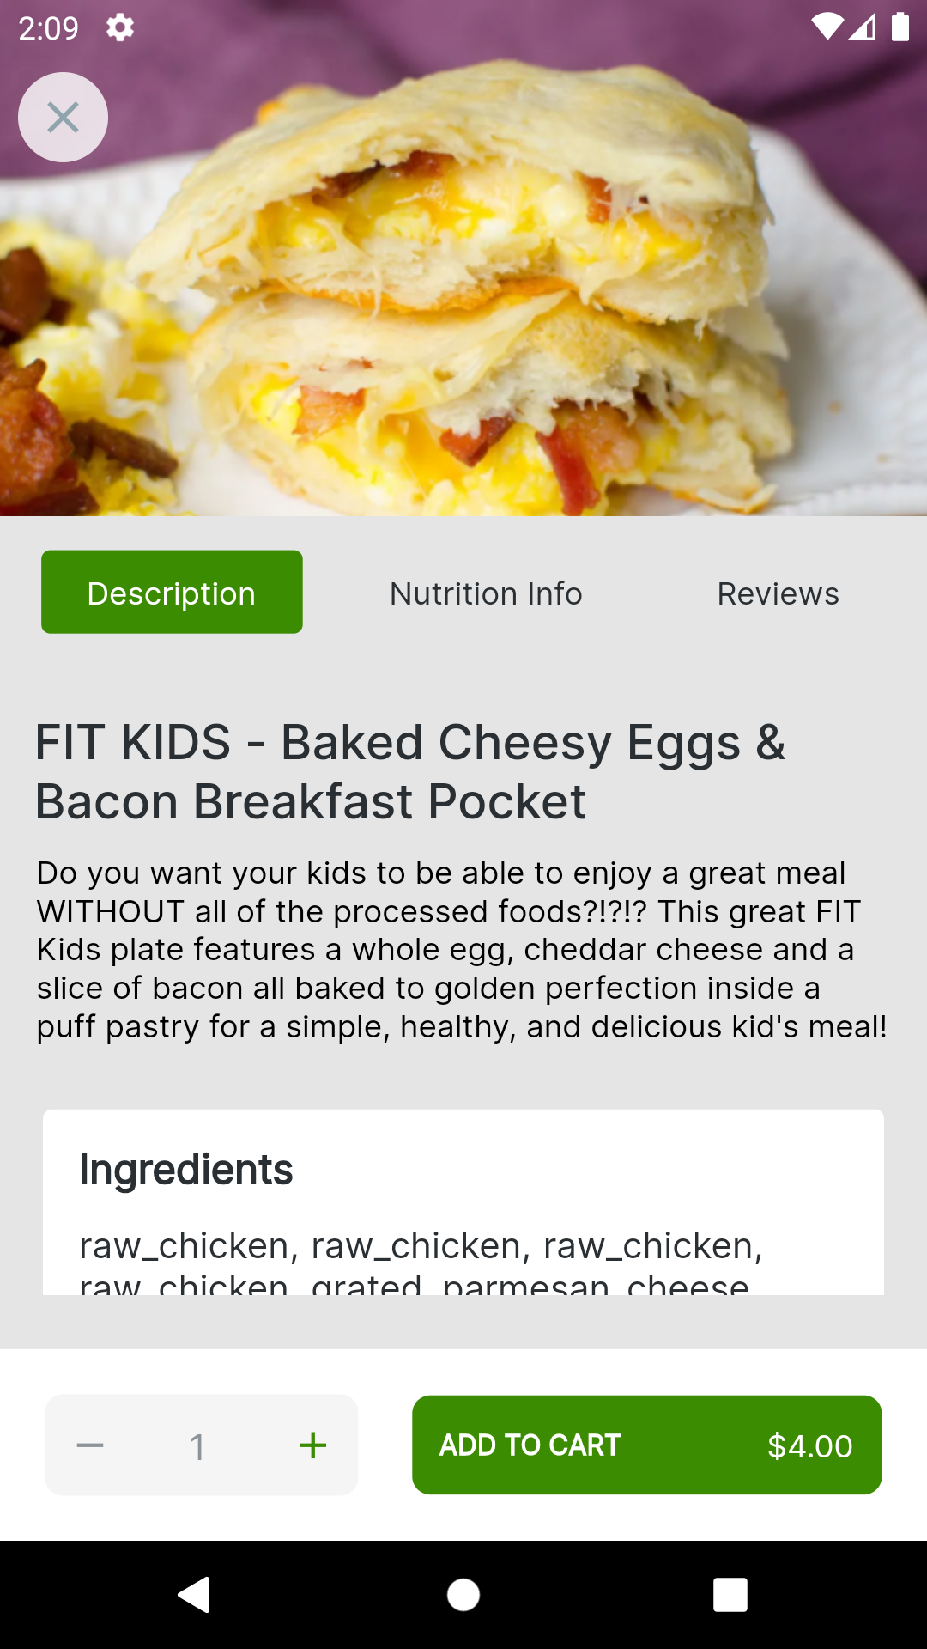Tap the Android home circle button
This screenshot has height=1649, width=927.
[463, 1595]
